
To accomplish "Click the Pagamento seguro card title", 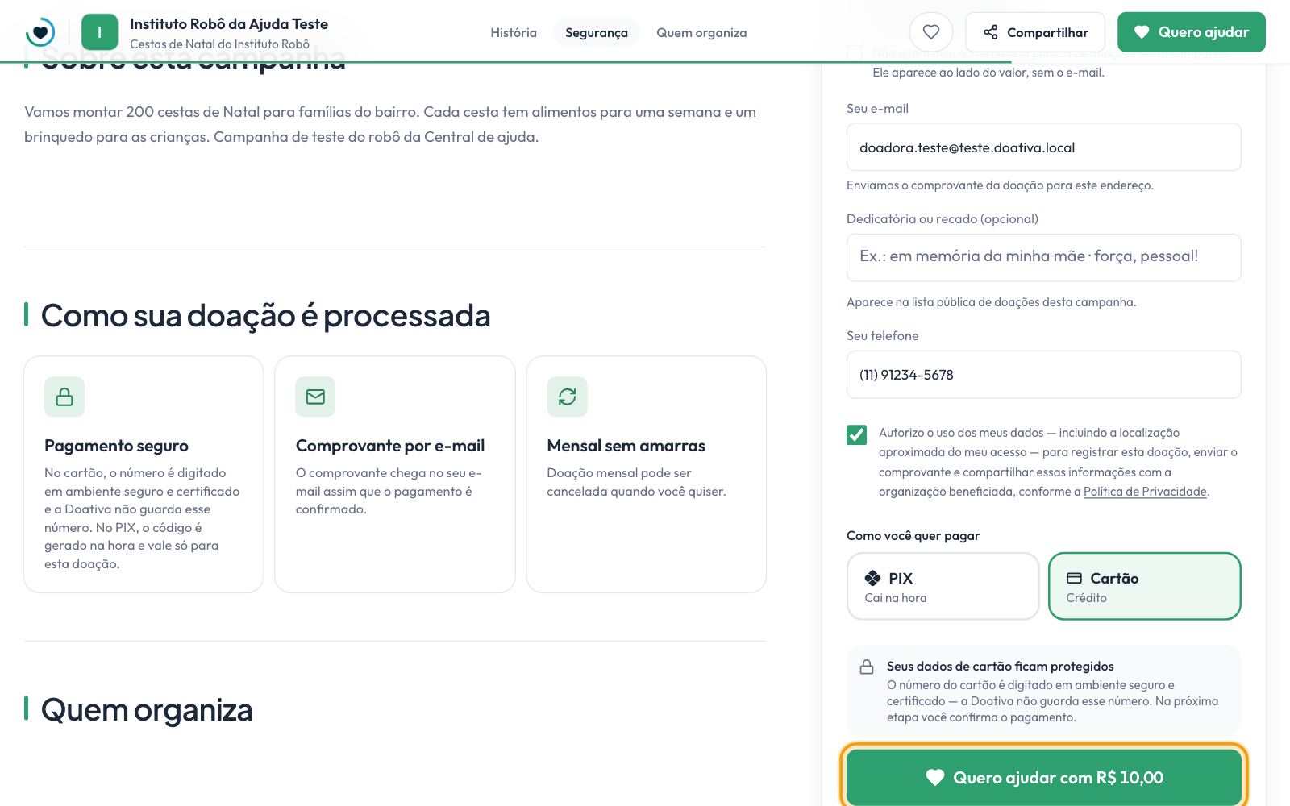I will [116, 446].
